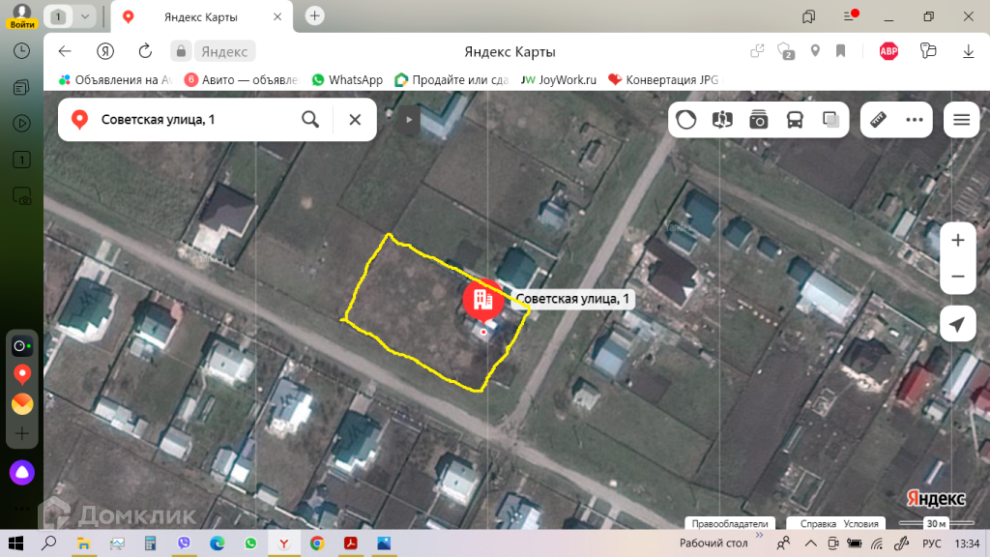990x557 pixels.
Task: Expand the tab group dropdown arrow
Action: 85,16
